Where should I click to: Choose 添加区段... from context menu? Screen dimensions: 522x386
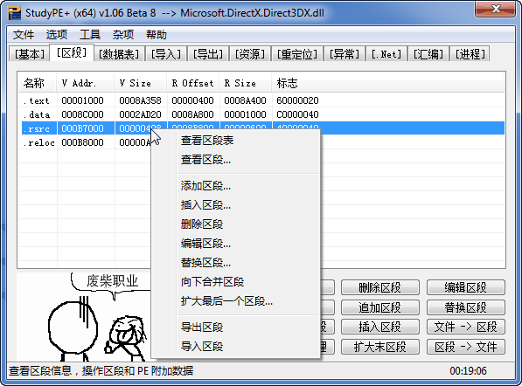(236, 185)
